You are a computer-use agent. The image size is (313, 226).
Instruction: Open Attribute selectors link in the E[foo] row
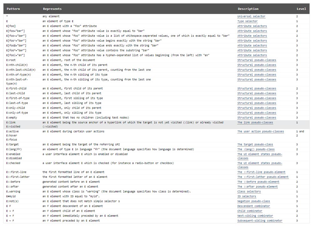252,26
